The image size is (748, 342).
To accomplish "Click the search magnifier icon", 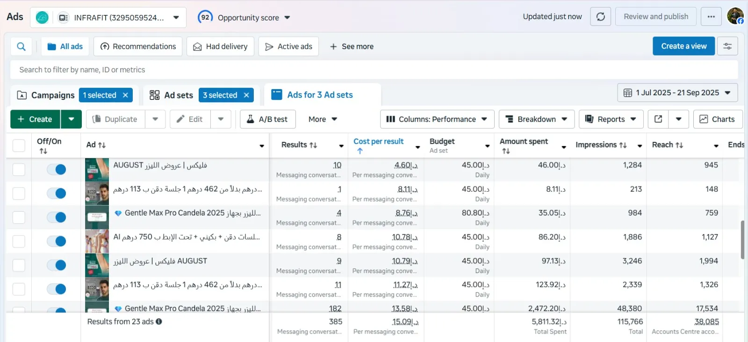I will tap(21, 47).
